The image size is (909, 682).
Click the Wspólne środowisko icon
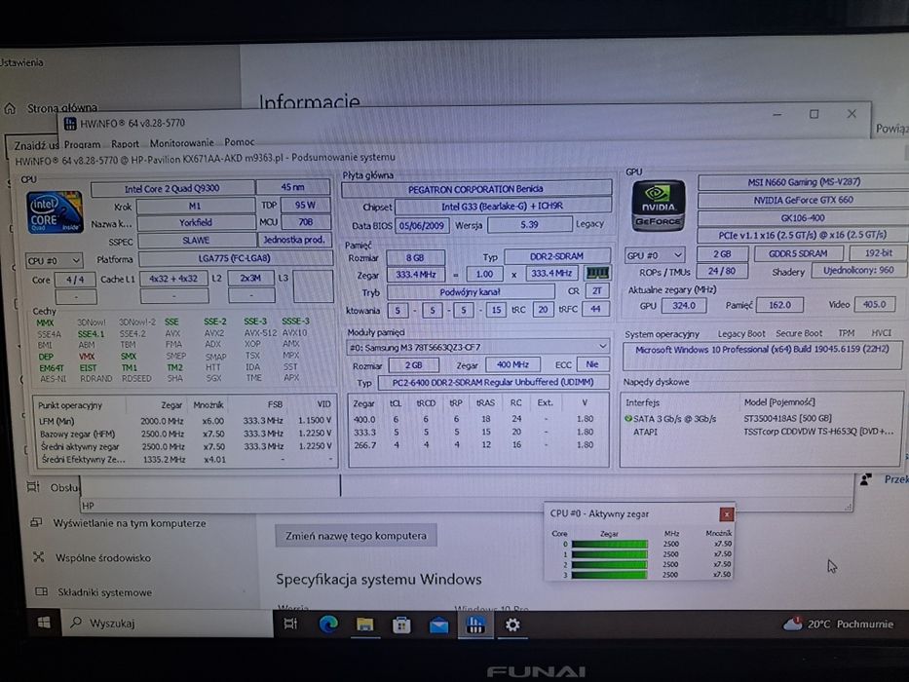click(39, 557)
